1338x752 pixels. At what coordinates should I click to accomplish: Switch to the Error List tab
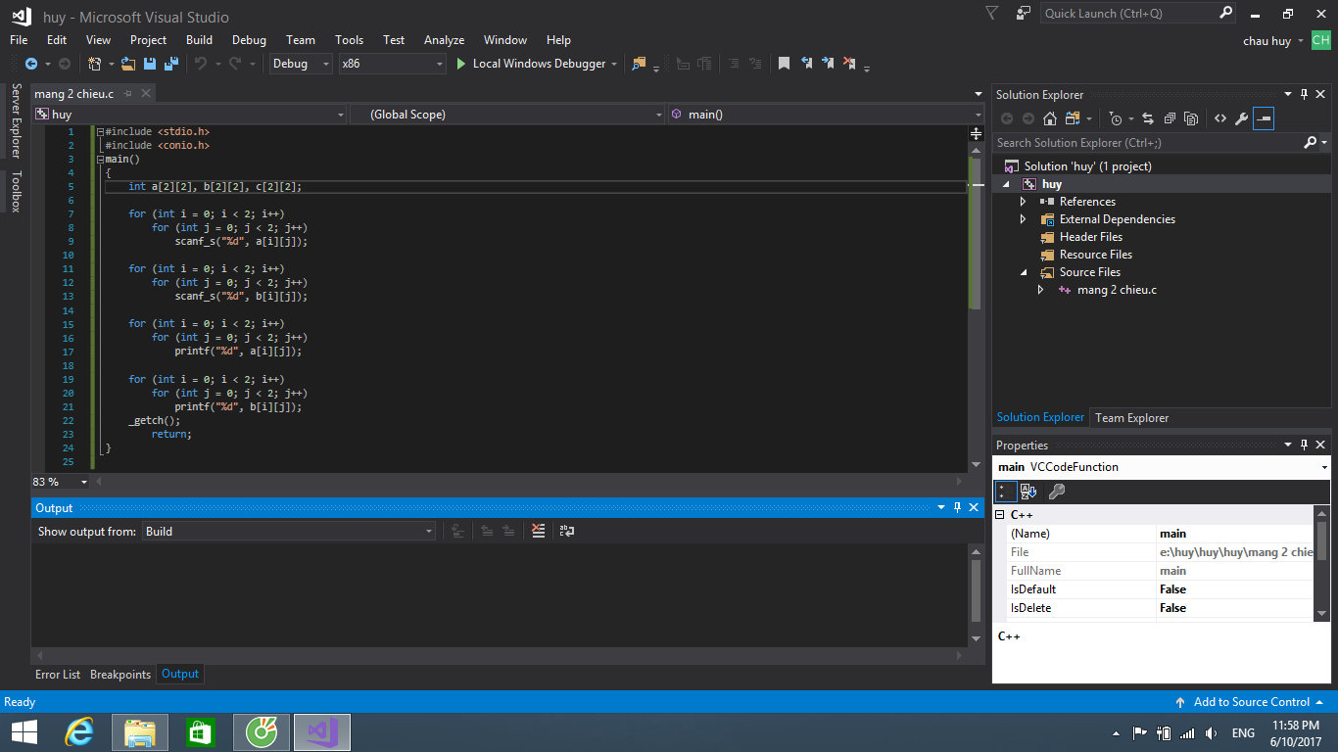tap(58, 675)
